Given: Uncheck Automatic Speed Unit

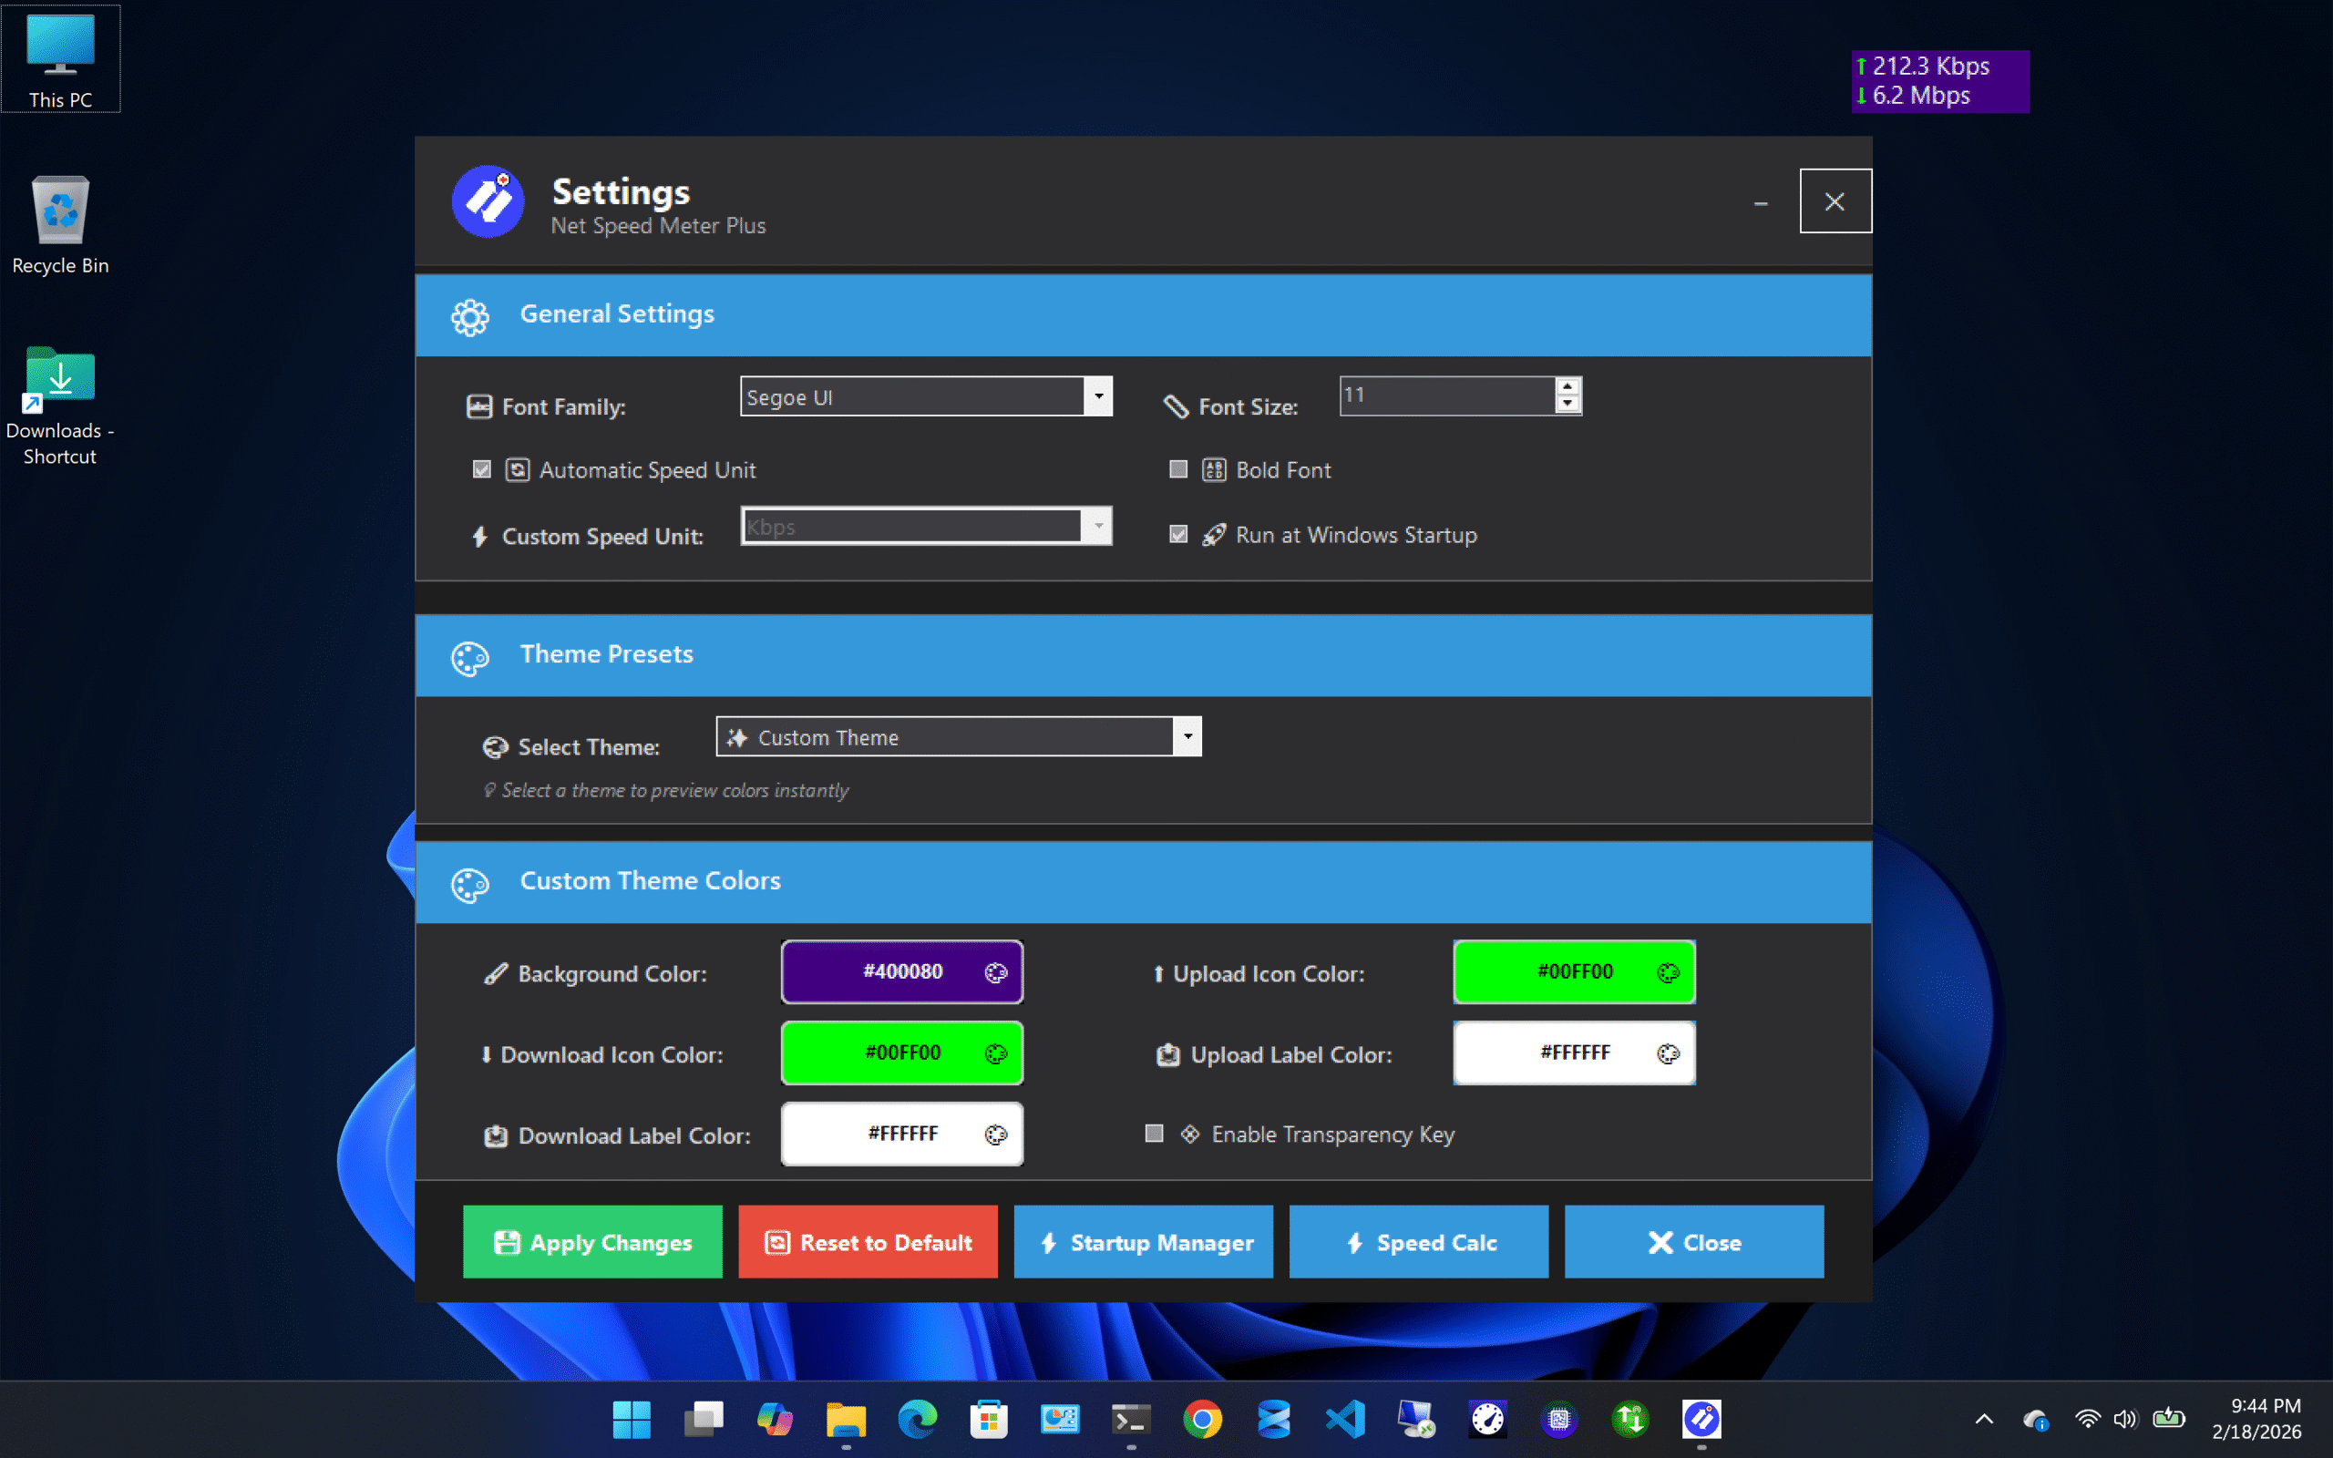Looking at the screenshot, I should point(482,469).
